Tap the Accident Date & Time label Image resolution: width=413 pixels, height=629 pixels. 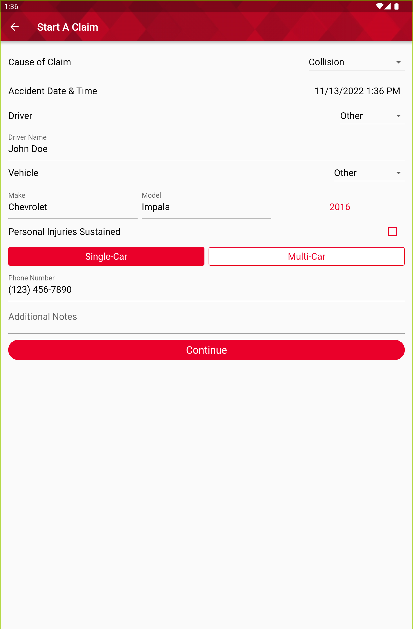(53, 91)
